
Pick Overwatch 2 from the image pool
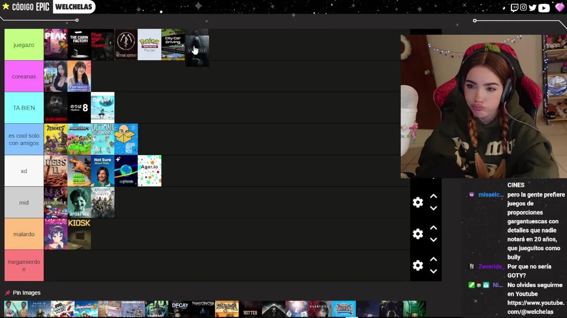133,309
